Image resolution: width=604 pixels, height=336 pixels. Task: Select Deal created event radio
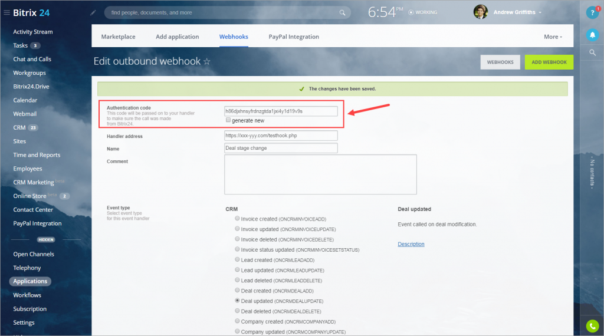(x=237, y=290)
